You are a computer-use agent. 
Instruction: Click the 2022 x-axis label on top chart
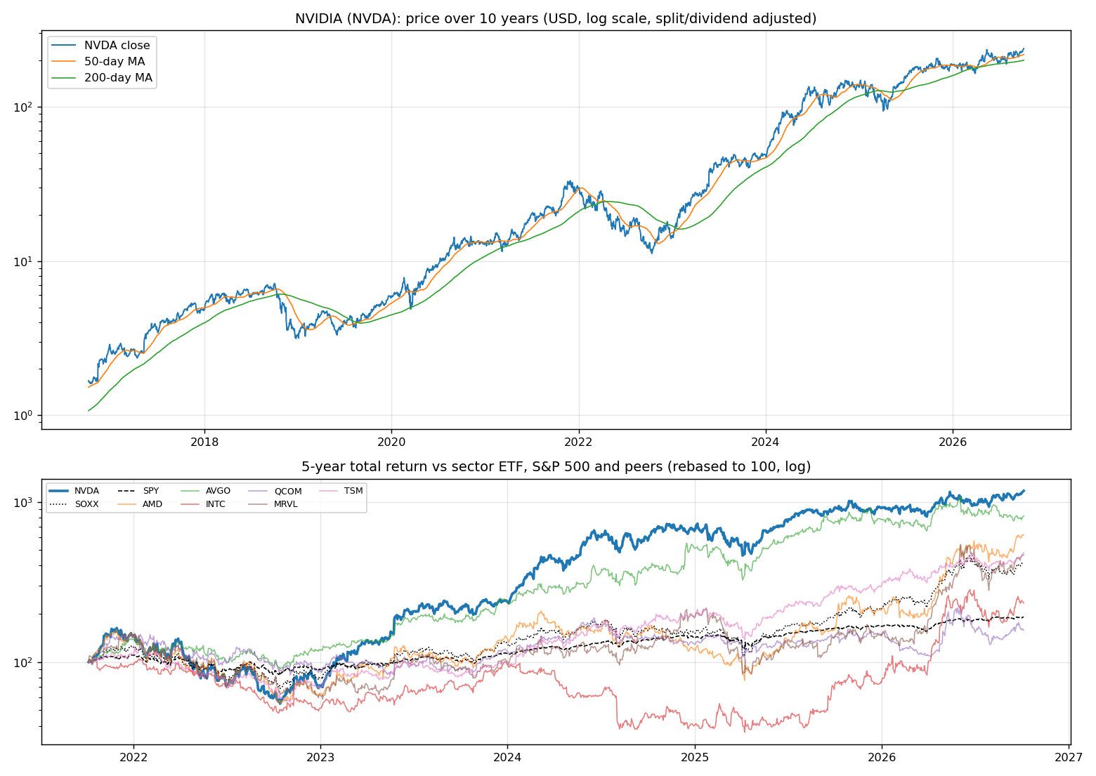579,442
